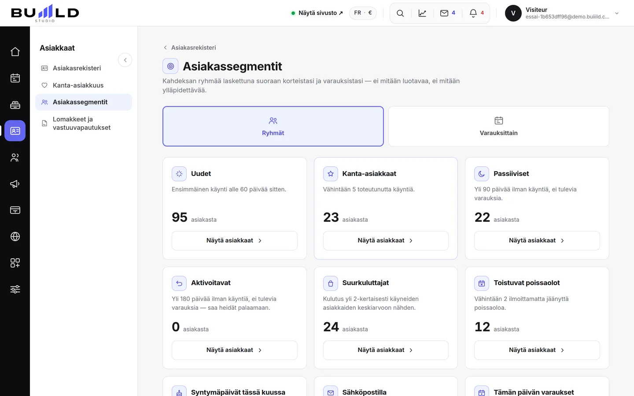634x396 pixels.
Task: Open the calendar icon in the left rail
Action: pos(15,78)
